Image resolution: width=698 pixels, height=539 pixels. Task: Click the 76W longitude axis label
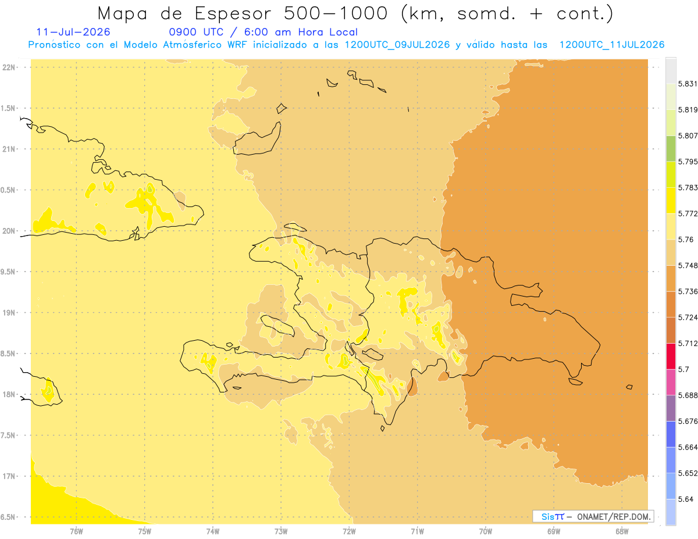point(76,531)
